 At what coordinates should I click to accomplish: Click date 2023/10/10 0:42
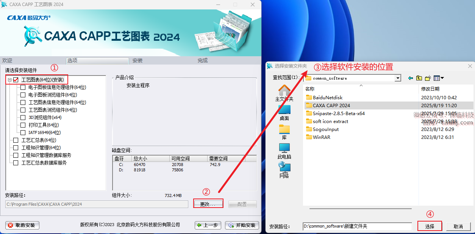click(439, 98)
